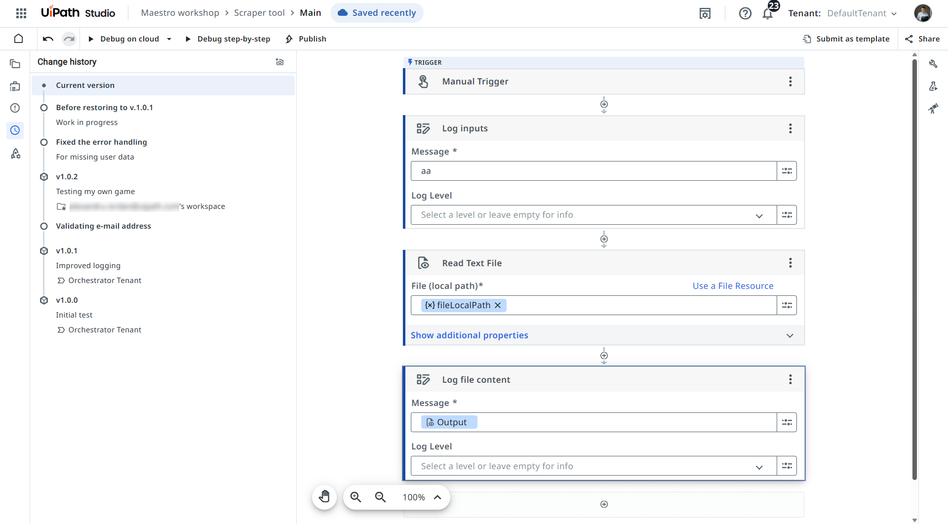The height and width of the screenshot is (524, 948).
Task: Remove the fileLocalPath variable chip
Action: pos(498,305)
